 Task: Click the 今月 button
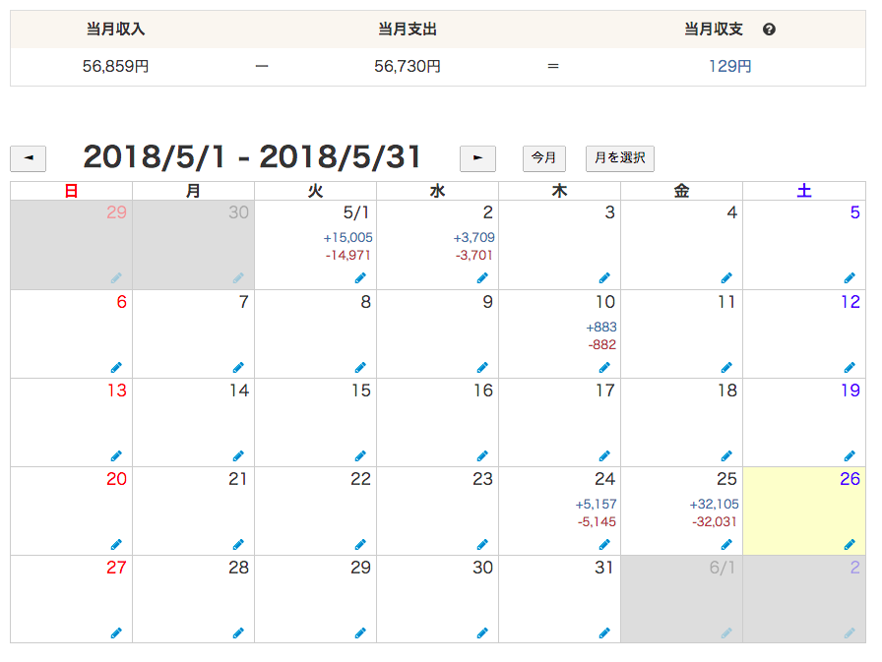544,158
